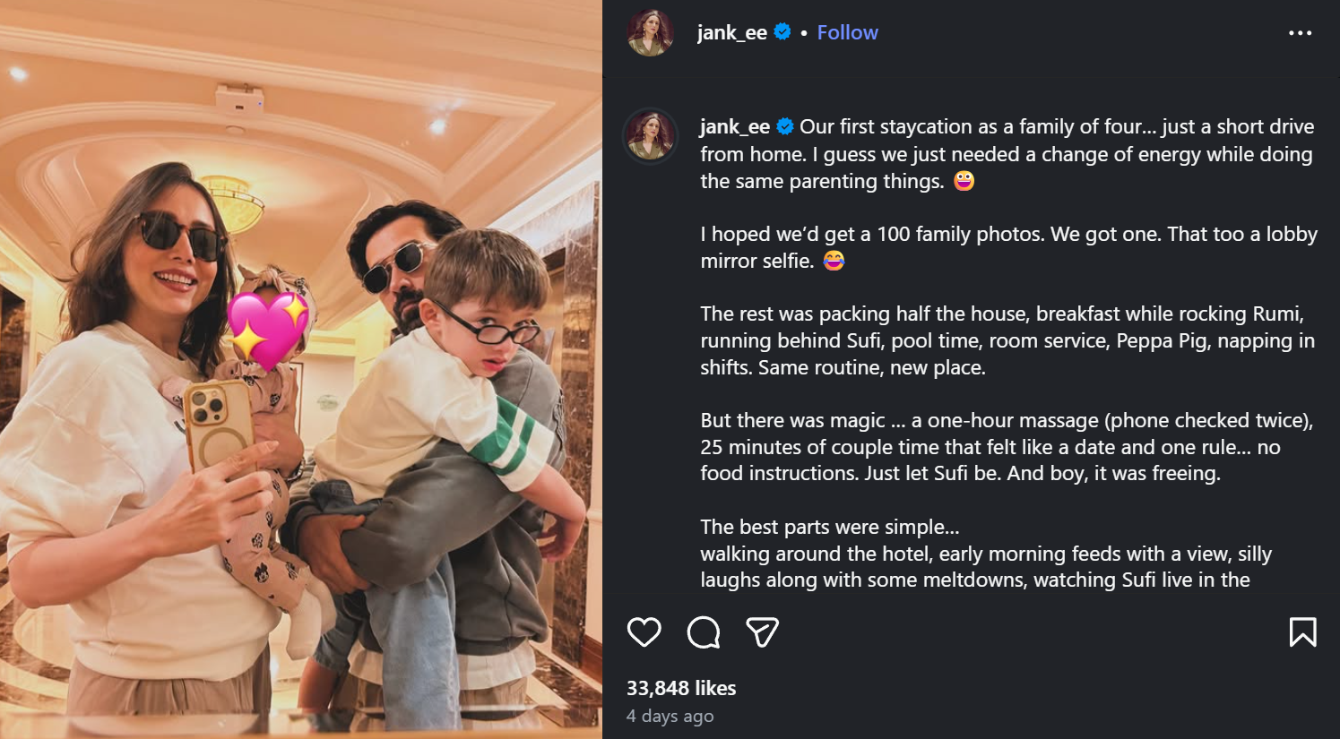This screenshot has width=1340, height=739.
Task: Open the three-dot more options menu
Action: [x=1300, y=33]
